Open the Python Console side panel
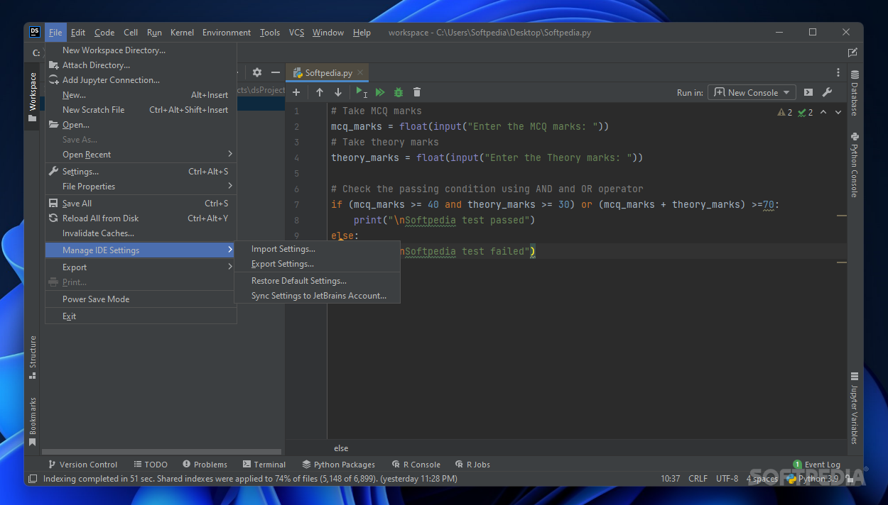This screenshot has height=505, width=888. point(855,165)
